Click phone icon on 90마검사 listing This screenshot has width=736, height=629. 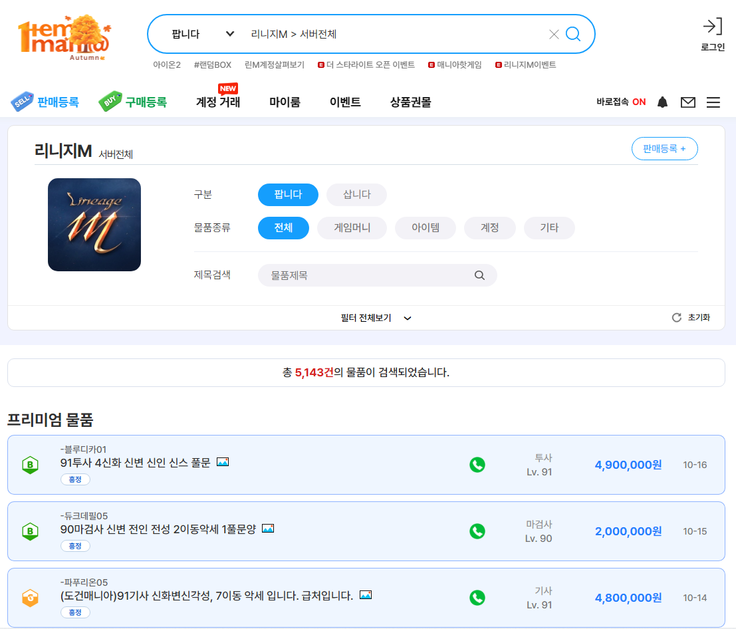477,531
